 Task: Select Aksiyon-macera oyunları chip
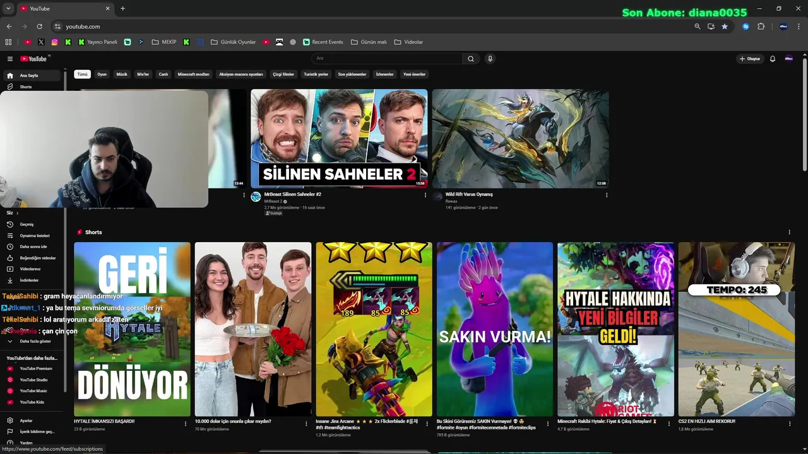click(241, 74)
